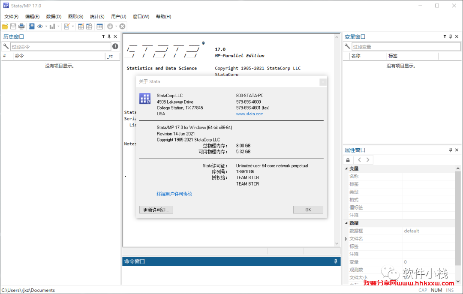This screenshot has width=463, height=294.
Task: Click the Properties previous variable arrow
Action: click(x=359, y=160)
